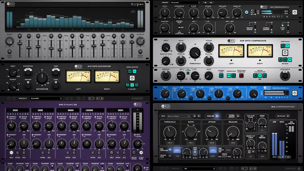Toggle the 925 Compressor power button
The height and width of the screenshot is (171, 304).
pos(294,12)
